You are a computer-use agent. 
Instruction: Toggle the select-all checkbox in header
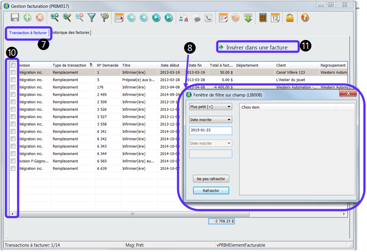click(13, 66)
